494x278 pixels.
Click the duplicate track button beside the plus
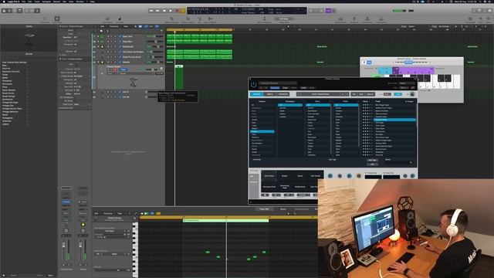(101, 31)
